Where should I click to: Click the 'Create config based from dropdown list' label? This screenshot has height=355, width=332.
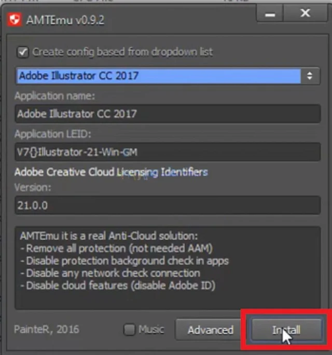pyautogui.click(x=122, y=52)
